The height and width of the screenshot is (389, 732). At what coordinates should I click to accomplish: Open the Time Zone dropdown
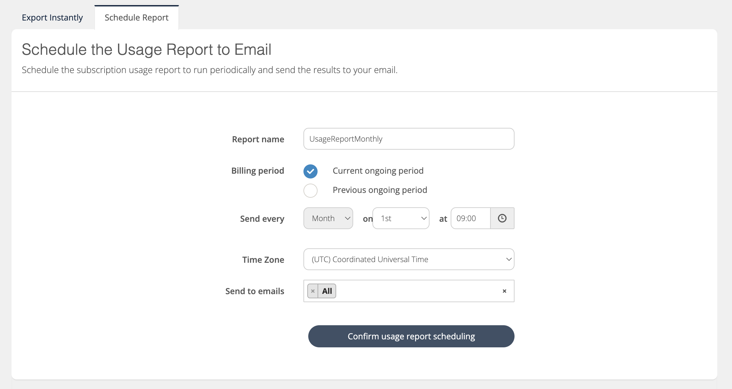click(x=408, y=259)
